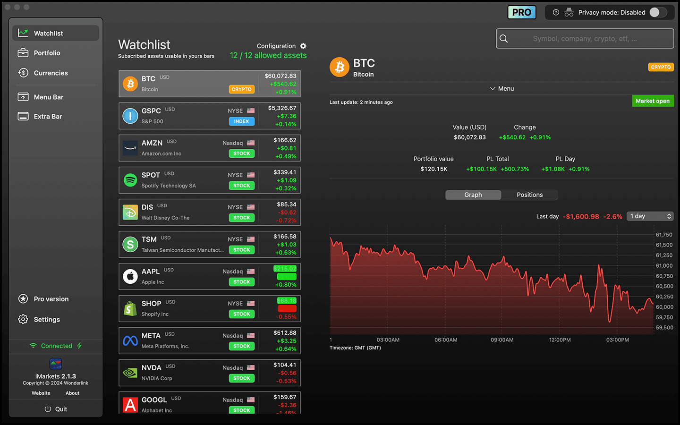
Task: Select the Graph segment
Action: tap(473, 195)
